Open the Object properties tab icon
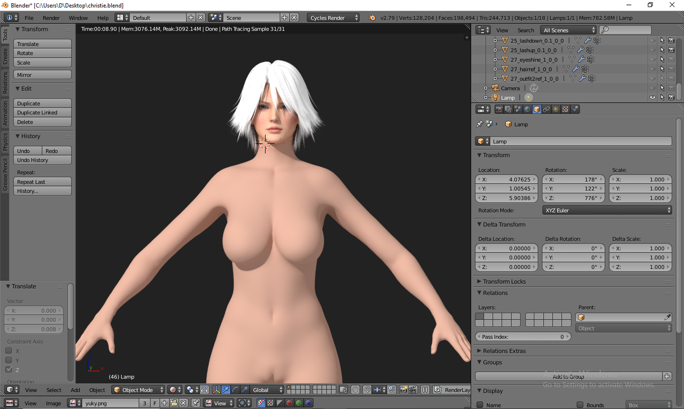 click(x=537, y=109)
